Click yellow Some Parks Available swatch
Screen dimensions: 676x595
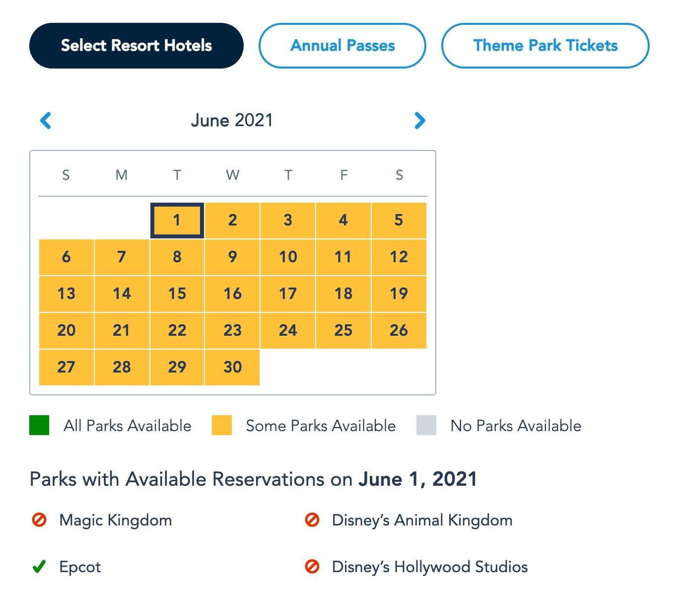(222, 425)
